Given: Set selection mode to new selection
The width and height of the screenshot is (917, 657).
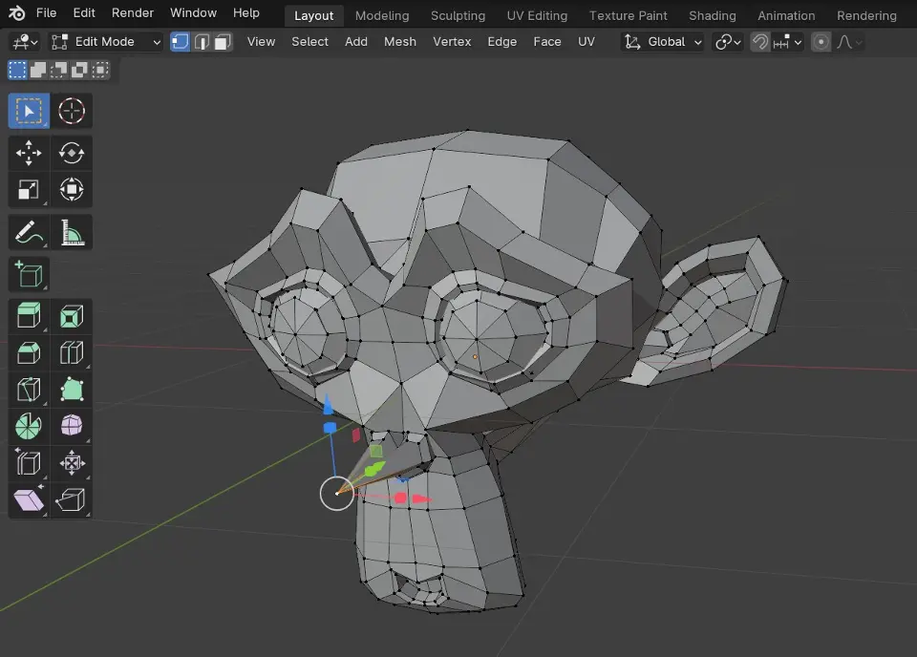Looking at the screenshot, I should [17, 70].
